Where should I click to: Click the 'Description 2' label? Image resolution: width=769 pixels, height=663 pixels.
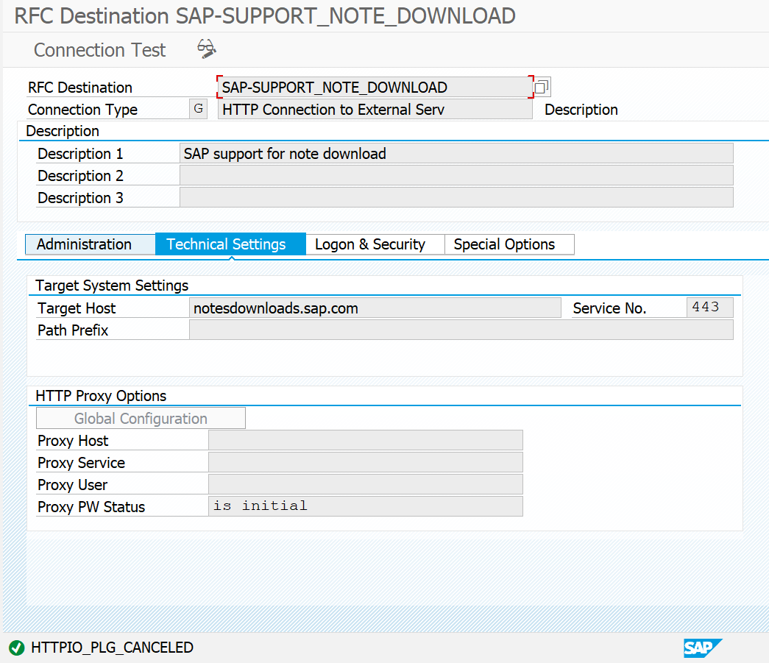(x=80, y=176)
